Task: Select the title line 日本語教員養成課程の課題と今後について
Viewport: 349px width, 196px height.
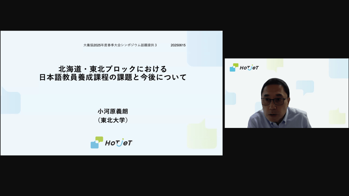Action: pos(113,77)
